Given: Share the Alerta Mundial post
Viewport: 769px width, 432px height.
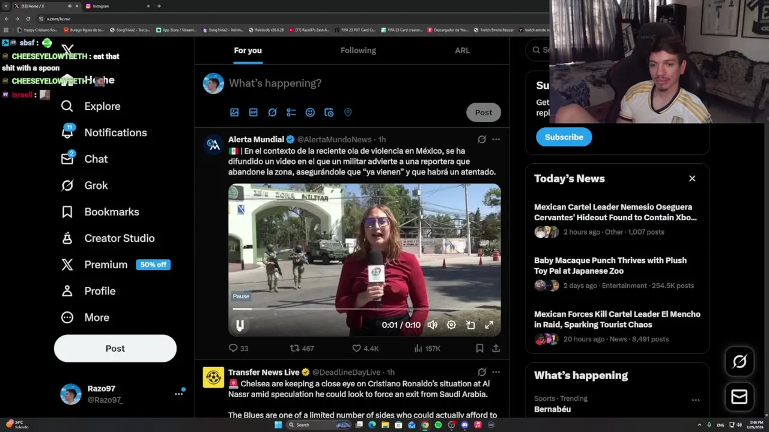Looking at the screenshot, I should (496, 348).
